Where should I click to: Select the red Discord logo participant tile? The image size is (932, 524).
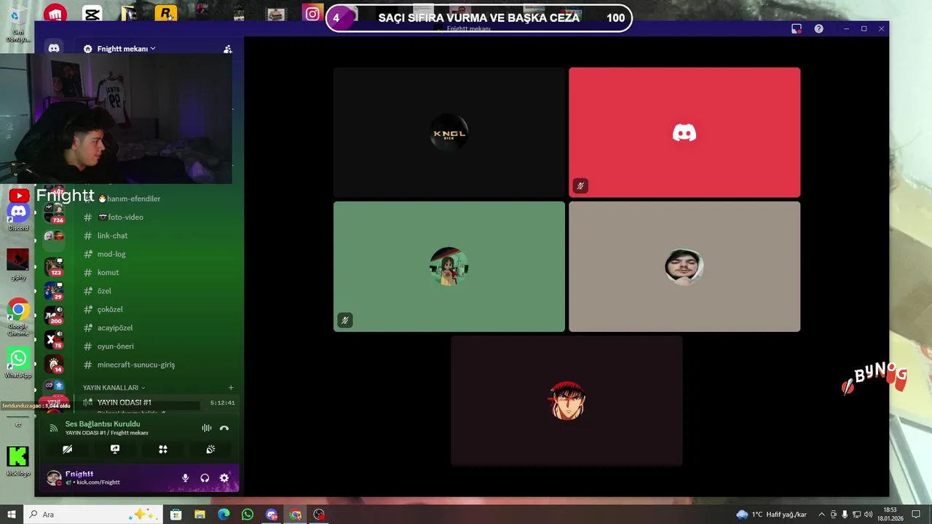684,132
